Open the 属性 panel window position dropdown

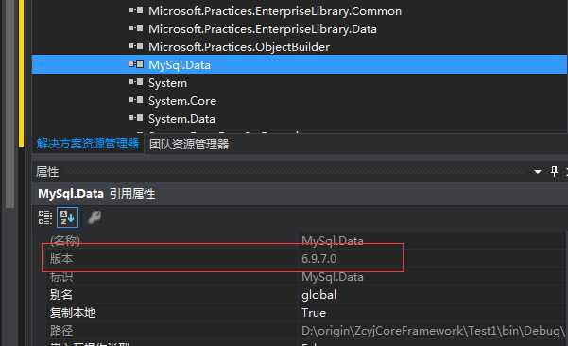[x=538, y=172]
